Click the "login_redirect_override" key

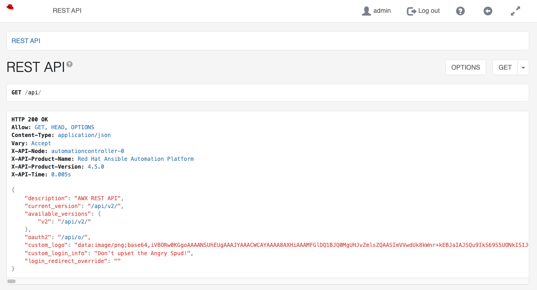[x=66, y=261]
